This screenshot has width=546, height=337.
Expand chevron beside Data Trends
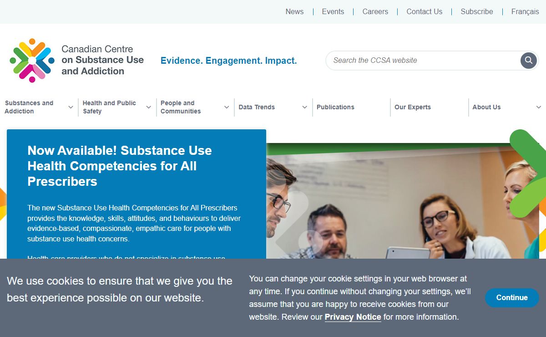tap(304, 107)
